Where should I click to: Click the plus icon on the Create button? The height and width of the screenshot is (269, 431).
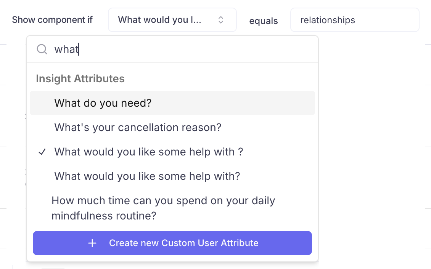92,243
